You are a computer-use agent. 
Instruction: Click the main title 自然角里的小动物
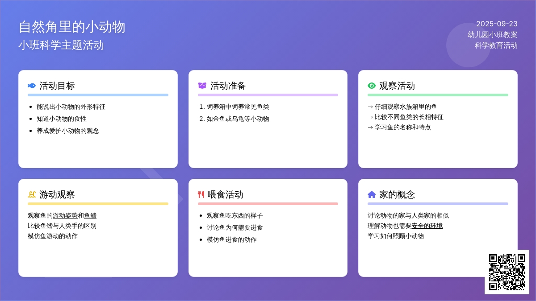tap(72, 27)
